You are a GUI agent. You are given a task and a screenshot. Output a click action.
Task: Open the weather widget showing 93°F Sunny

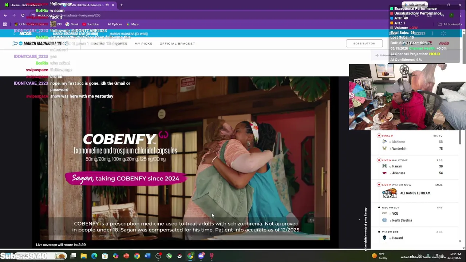click(x=380, y=256)
